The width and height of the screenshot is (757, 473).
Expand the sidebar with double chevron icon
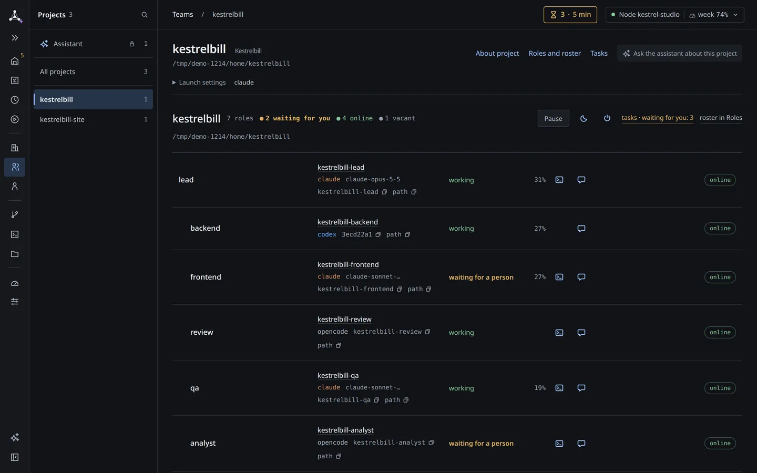point(15,38)
